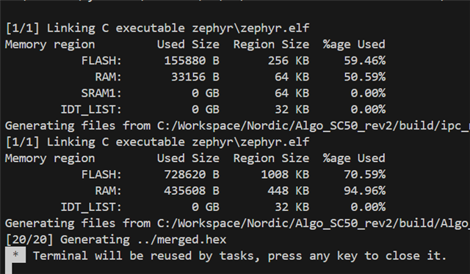The image size is (470, 274).
Task: Click the 33156 B RAM used size
Action: tap(195, 77)
